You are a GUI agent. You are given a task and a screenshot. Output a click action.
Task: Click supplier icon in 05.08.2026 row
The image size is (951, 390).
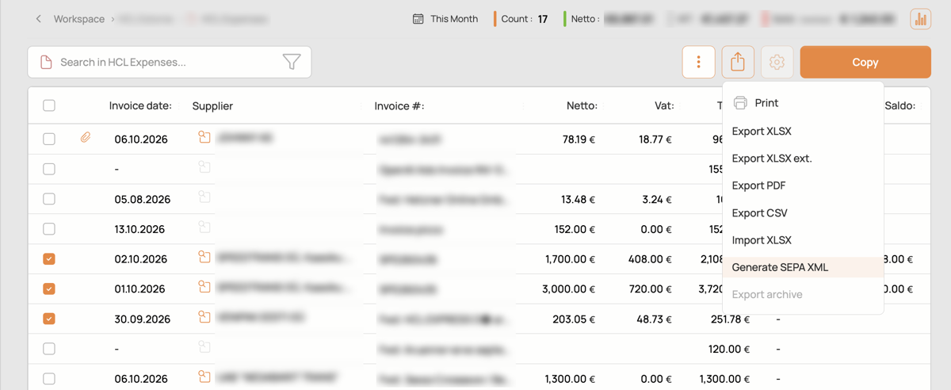[x=204, y=197]
